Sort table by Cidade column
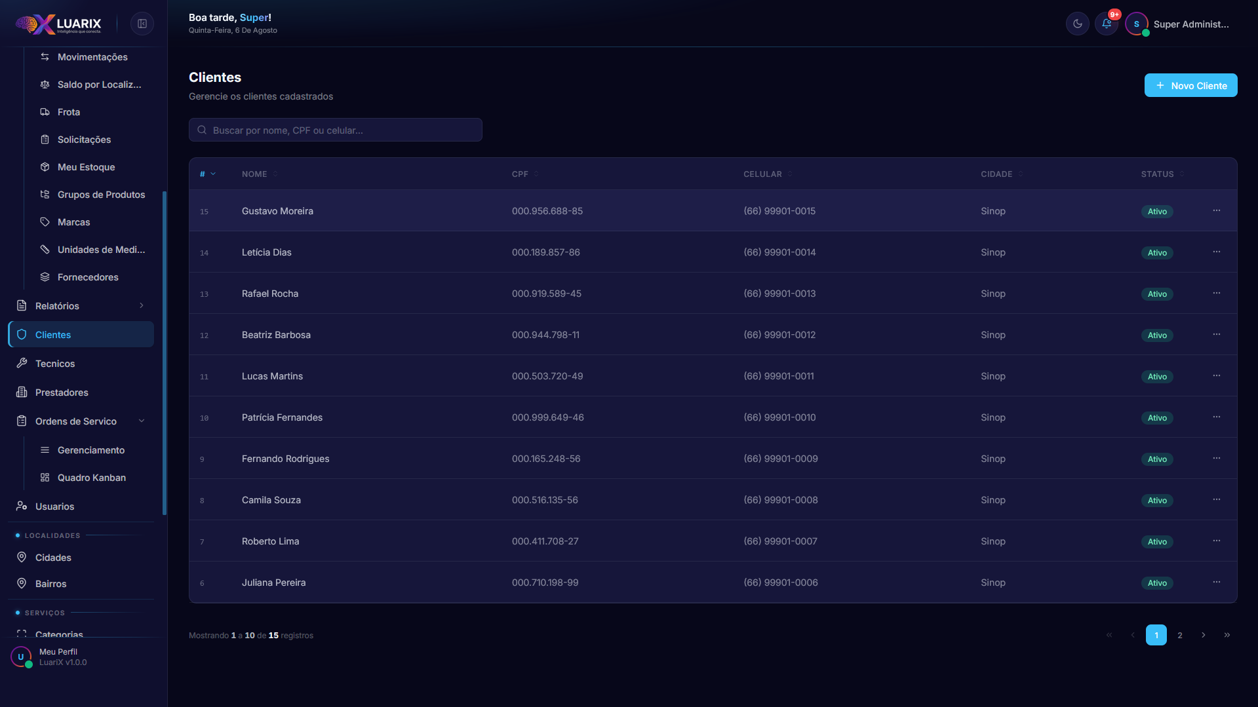The width and height of the screenshot is (1258, 707). click(x=1002, y=174)
